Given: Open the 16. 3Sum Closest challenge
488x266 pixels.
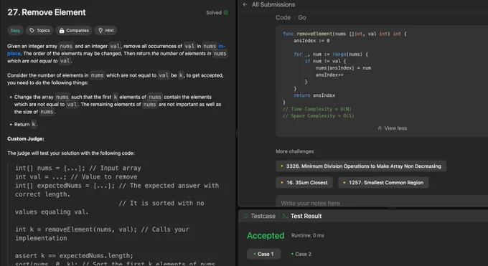Looking at the screenshot, I should pyautogui.click(x=304, y=183).
